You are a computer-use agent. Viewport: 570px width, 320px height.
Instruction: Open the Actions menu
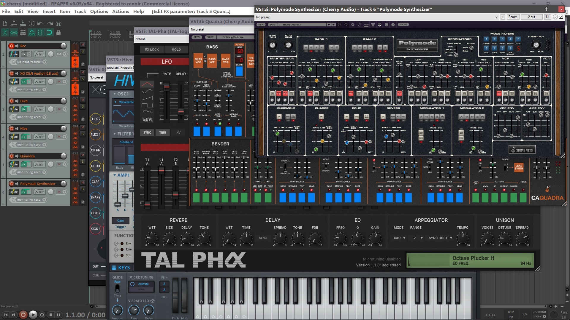click(x=121, y=11)
